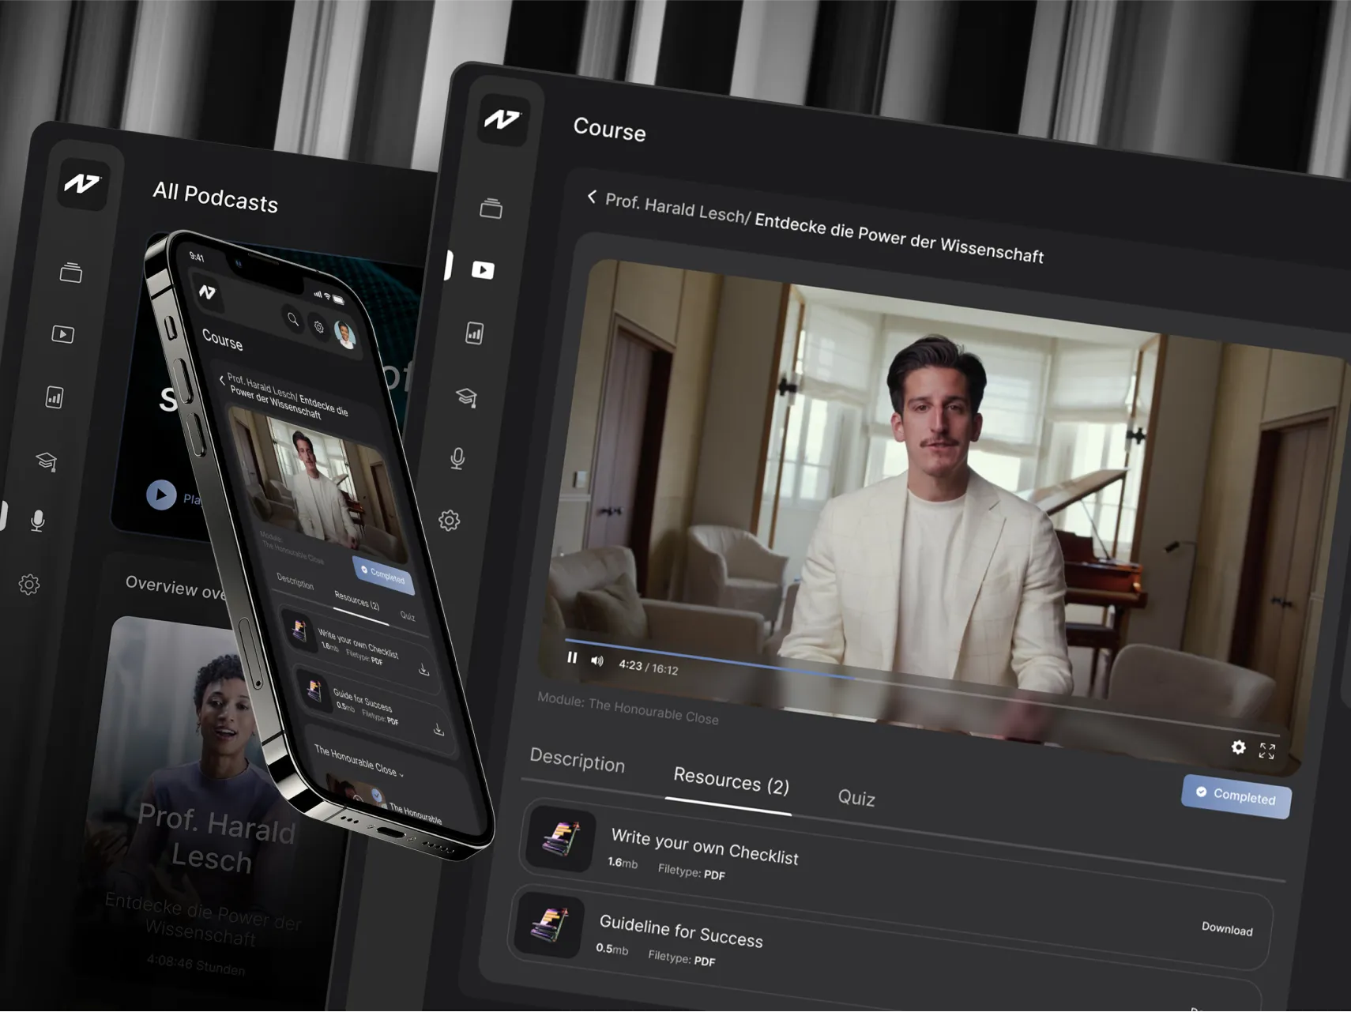Open settings gear in All Podcasts sidebar
1351x1012 pixels.
(x=29, y=585)
